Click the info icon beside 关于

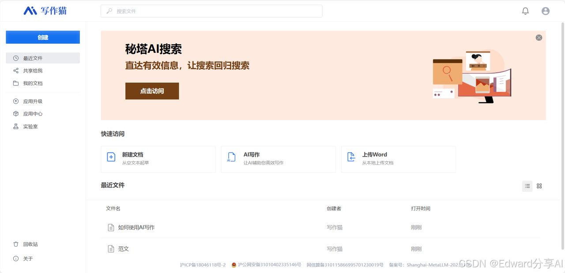[x=16, y=259]
